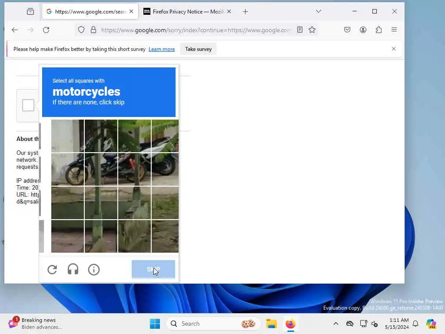Open the Firefox application menu
Viewport: 445px width, 334px height.
point(394,30)
